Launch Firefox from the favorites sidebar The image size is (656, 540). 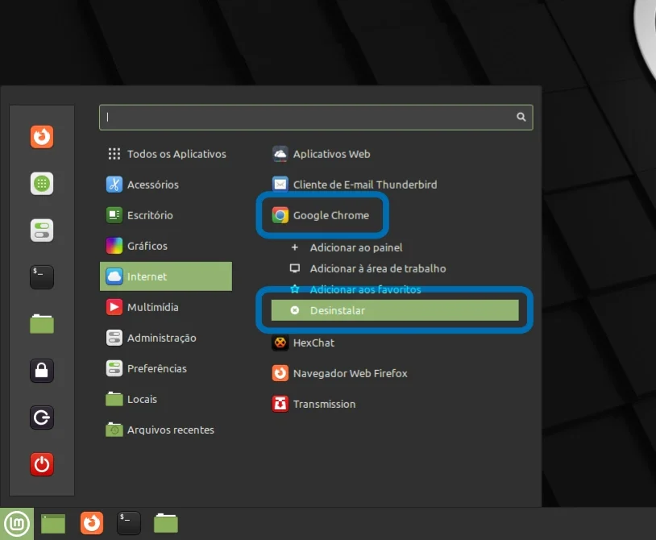click(42, 137)
